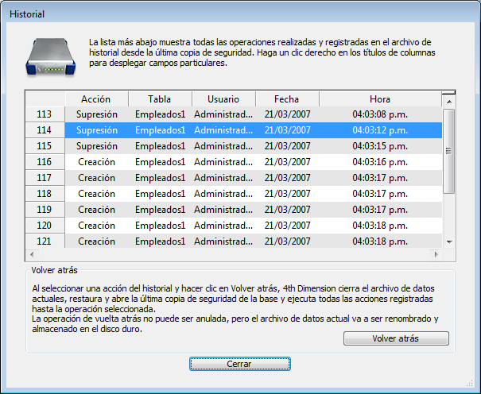Viewport: 481px width, 394px height.
Task: Click the Tabla column header
Action: point(160,99)
